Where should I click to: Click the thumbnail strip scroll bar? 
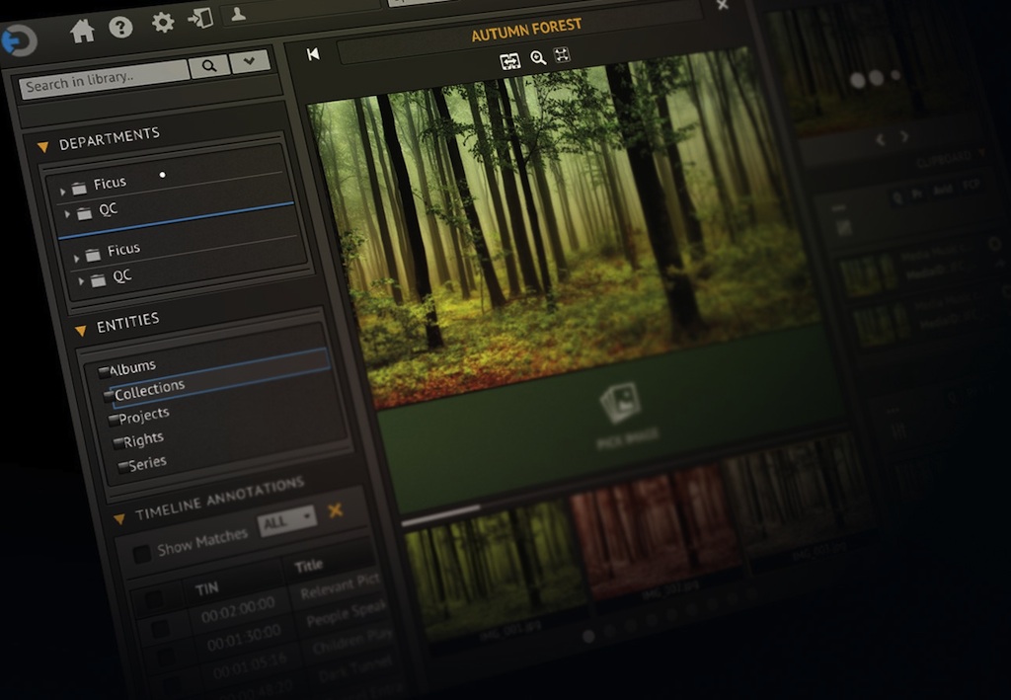pos(442,515)
